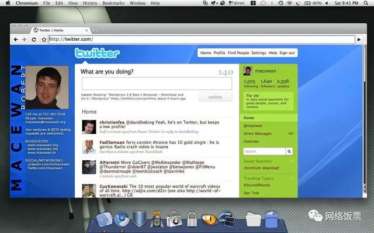Open the Apple menu
Image resolution: width=374 pixels, height=233 pixels.
click(8, 3)
